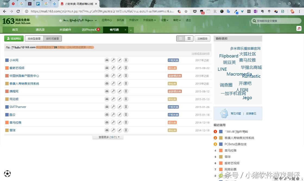Image resolution: width=304 pixels, height=181 pixels.
Task: Open PCBeta远景在线 in 最近使用
Action: 235,144
